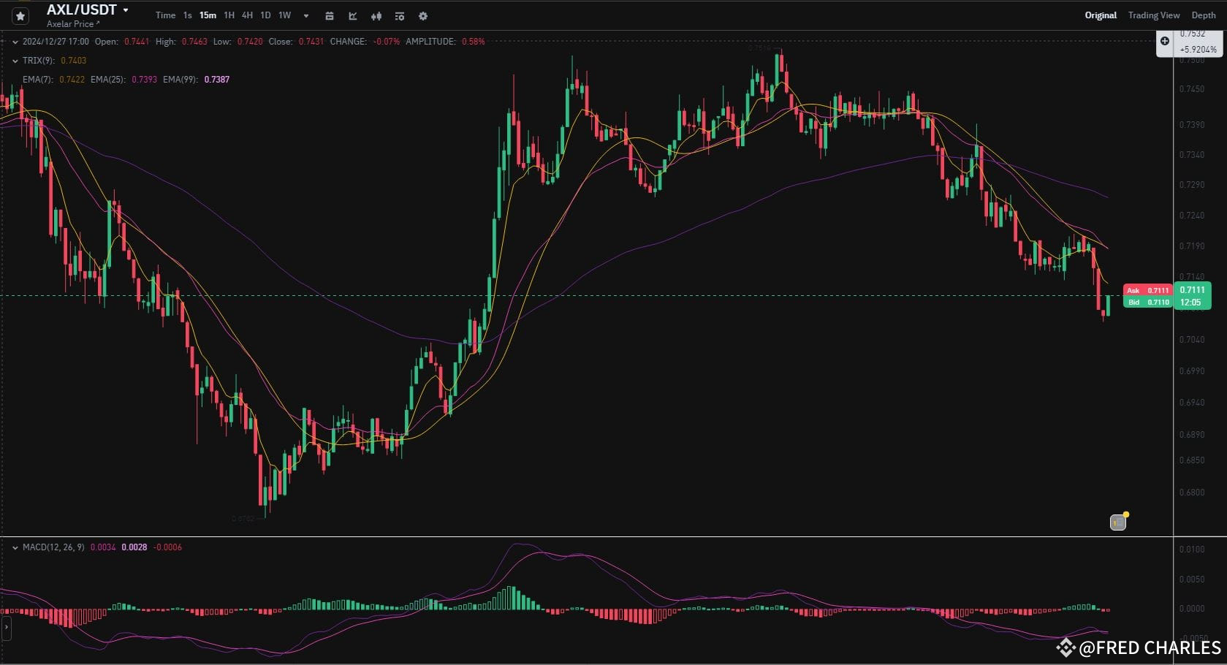Click the MACD histogram value -0.0006
This screenshot has height=665, width=1227.
(167, 547)
